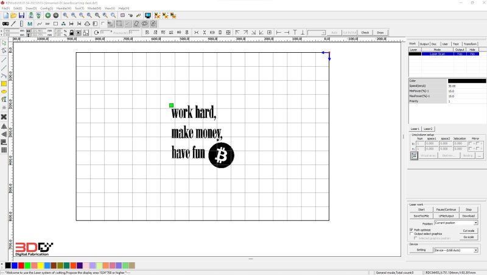Image resolution: width=487 pixels, height=275 pixels.
Task: Click the Mirror horizontal triangle tool
Action: pyautogui.click(x=4, y=126)
